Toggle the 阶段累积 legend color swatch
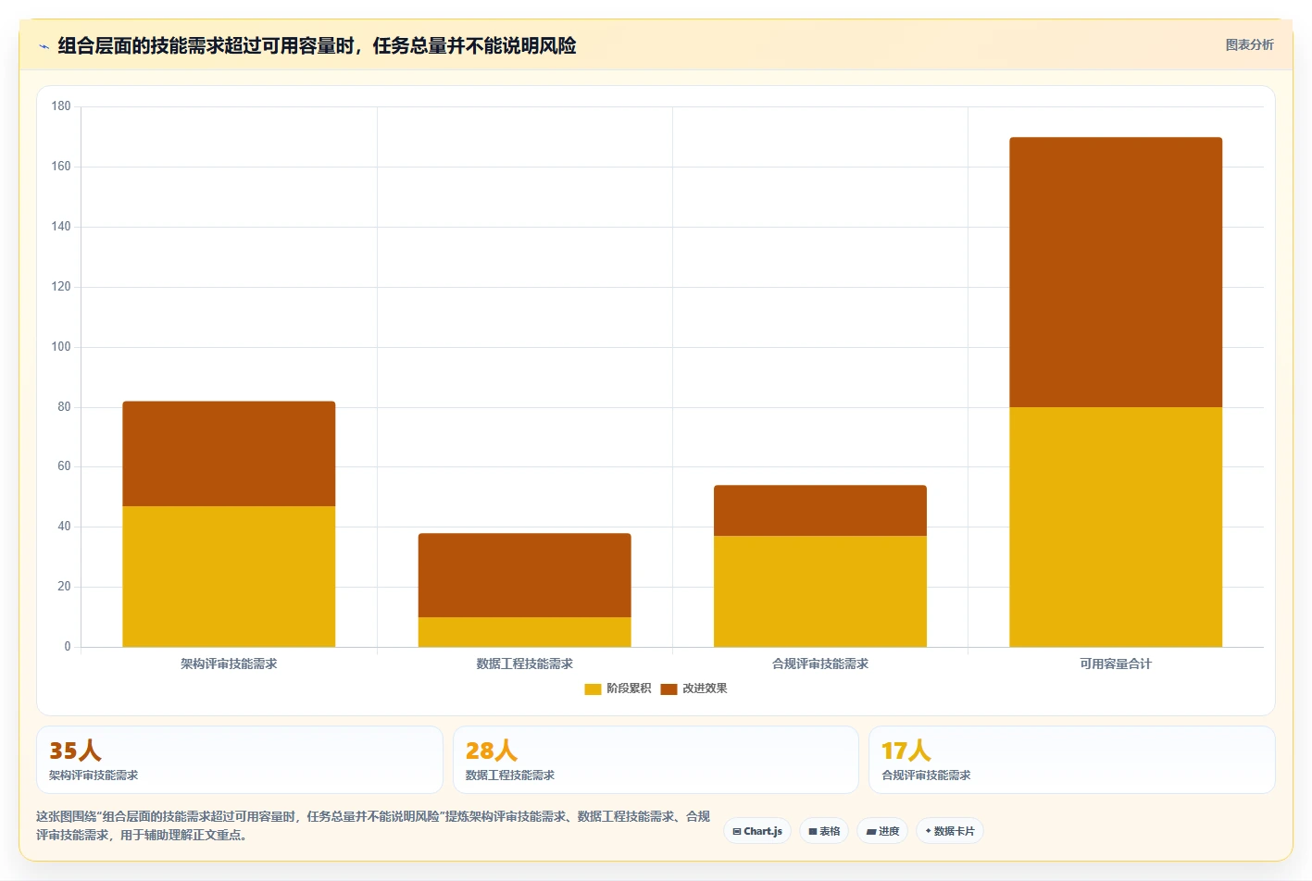Screen dimensions: 1312x881 click(593, 689)
